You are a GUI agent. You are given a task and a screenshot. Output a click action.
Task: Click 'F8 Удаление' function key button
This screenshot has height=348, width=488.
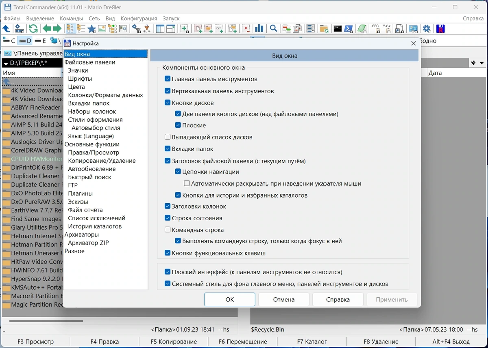coord(381,342)
